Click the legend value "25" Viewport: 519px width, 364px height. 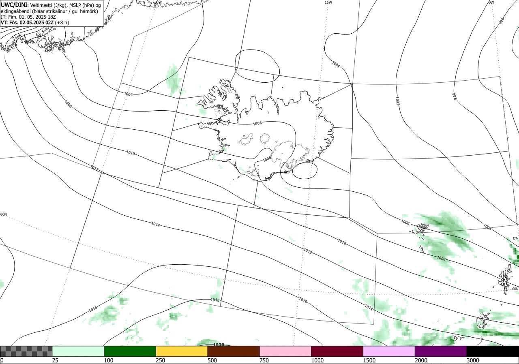coord(55,360)
